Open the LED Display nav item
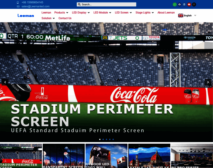Viewport: 213px width, 168px height. (79, 13)
